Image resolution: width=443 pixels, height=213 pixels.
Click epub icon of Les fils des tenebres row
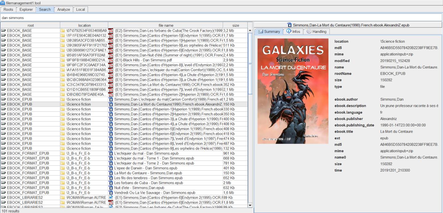click(111, 178)
